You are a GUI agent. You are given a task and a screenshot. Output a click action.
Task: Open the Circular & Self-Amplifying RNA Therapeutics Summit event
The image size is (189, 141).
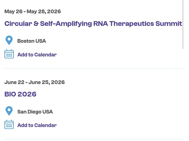[93, 24]
